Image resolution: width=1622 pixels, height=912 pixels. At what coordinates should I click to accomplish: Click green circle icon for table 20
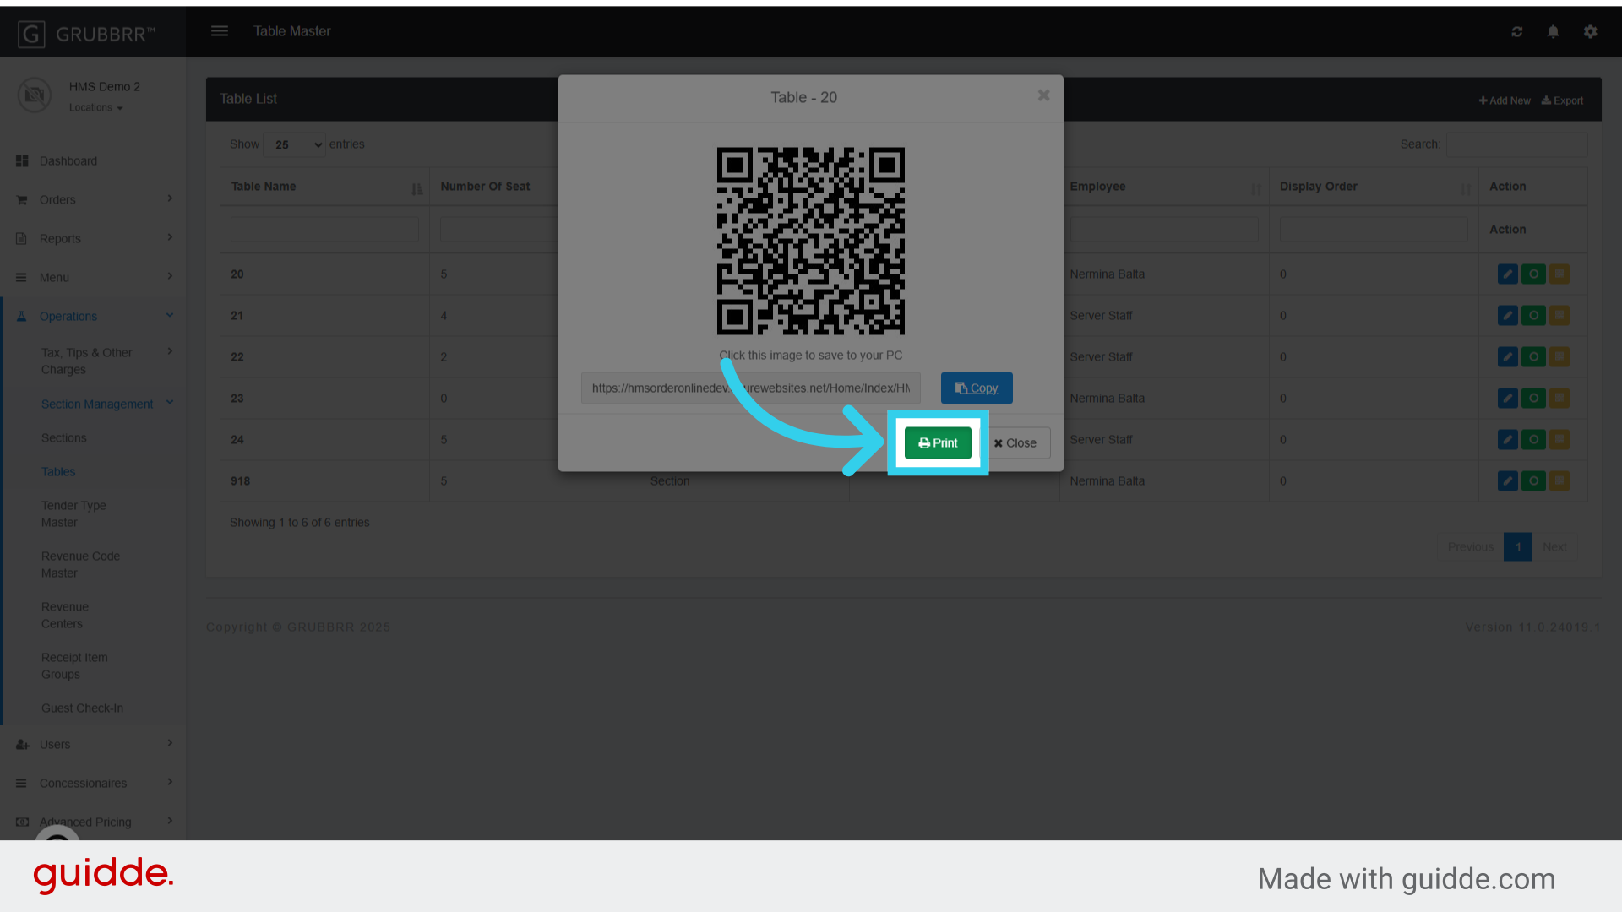1533,274
